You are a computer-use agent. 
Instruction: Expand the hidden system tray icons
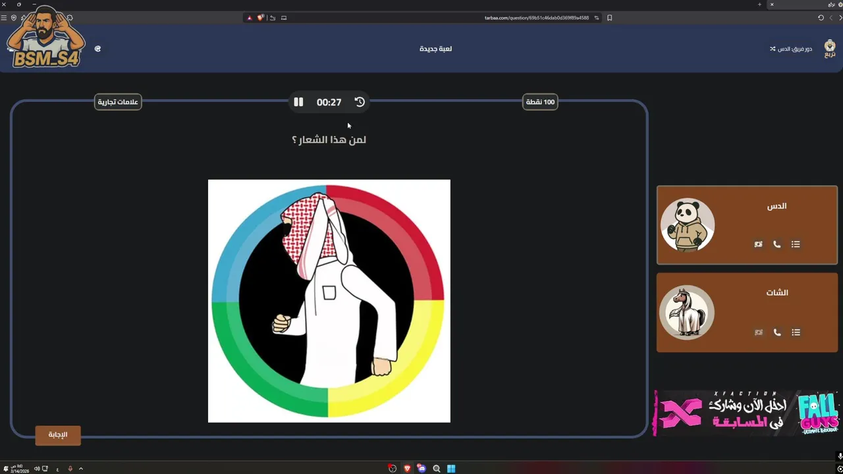(81, 469)
